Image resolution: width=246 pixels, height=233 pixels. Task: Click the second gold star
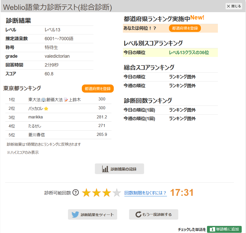click(x=97, y=193)
